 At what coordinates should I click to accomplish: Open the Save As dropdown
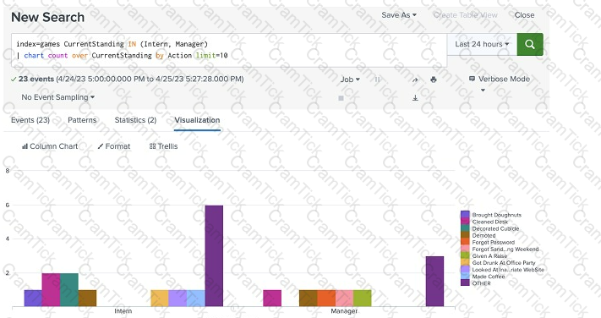[x=399, y=15]
